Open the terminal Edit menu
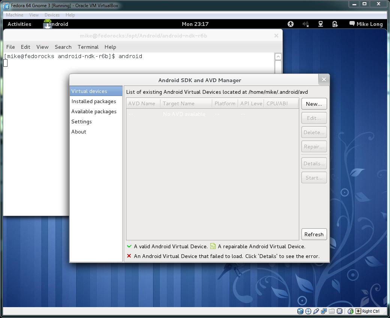390x318 pixels. click(x=25, y=47)
